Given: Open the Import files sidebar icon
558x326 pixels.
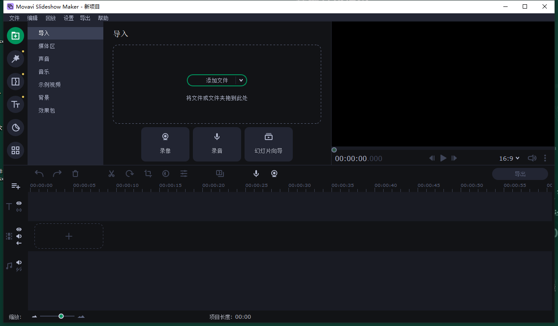Looking at the screenshot, I should tap(15, 36).
